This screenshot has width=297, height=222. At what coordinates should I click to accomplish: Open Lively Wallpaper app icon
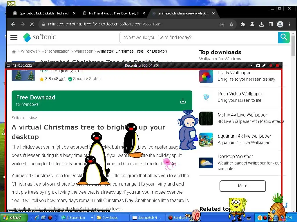206,76
